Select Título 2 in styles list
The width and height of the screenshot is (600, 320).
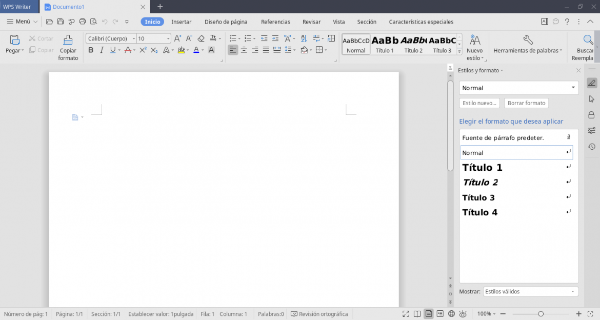point(516,182)
